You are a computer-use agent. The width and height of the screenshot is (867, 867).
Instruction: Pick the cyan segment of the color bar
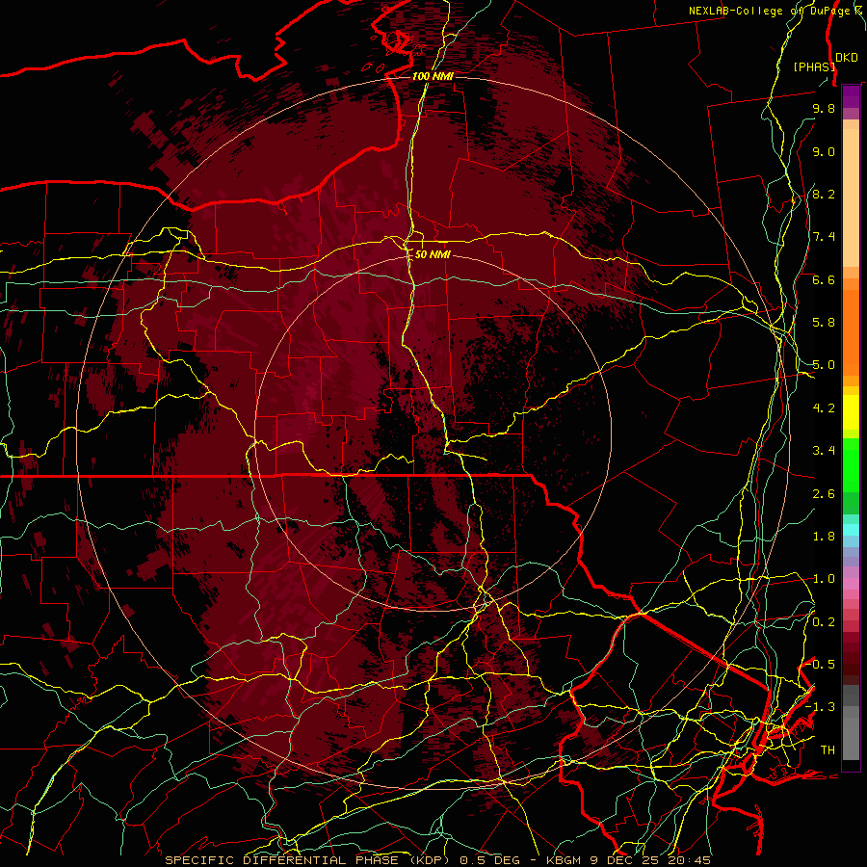coord(851,530)
